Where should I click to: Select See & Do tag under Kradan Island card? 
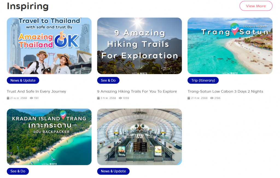click(x=18, y=171)
